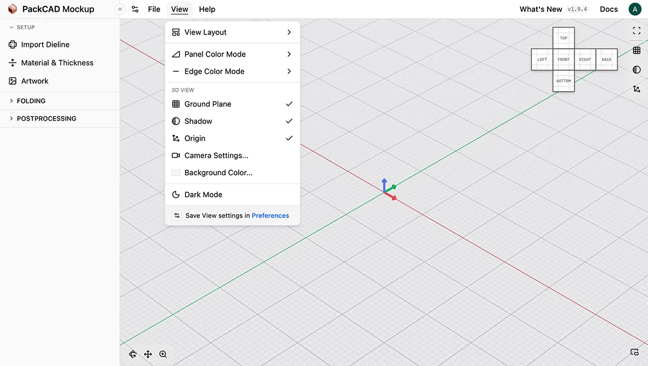Toggle ground plane grid in right toolbar

point(637,51)
